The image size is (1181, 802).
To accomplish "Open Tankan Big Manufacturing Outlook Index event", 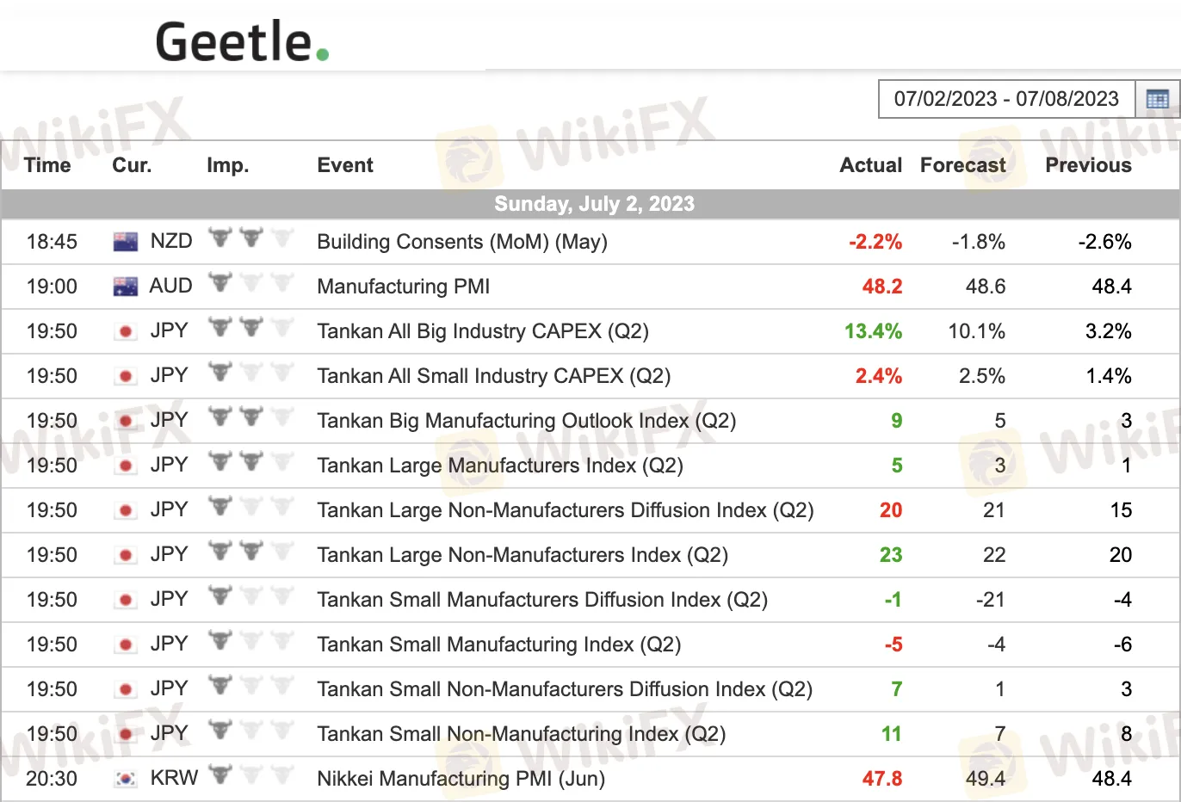I will coord(526,421).
